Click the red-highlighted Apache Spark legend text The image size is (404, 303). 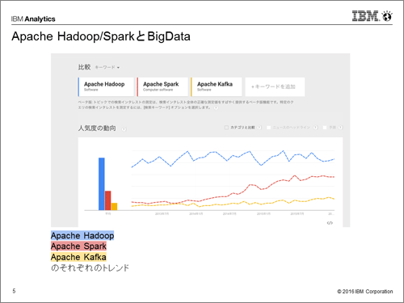click(x=78, y=246)
